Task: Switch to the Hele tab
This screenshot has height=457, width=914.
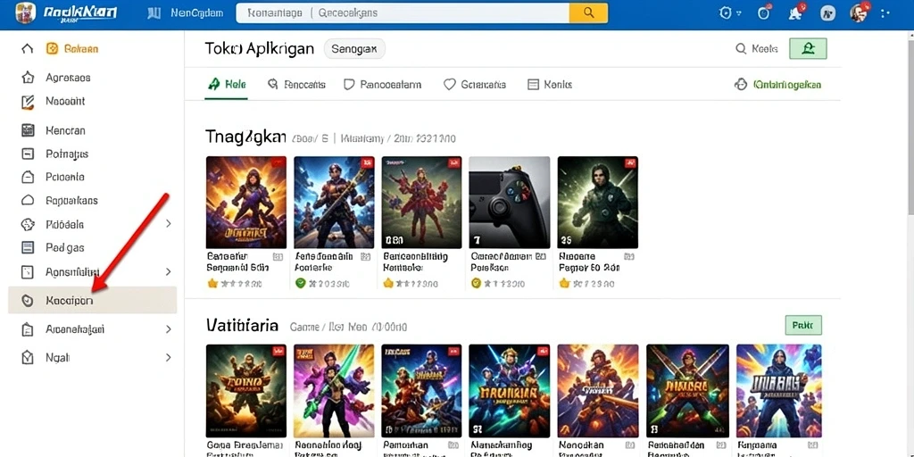Action: click(x=227, y=85)
